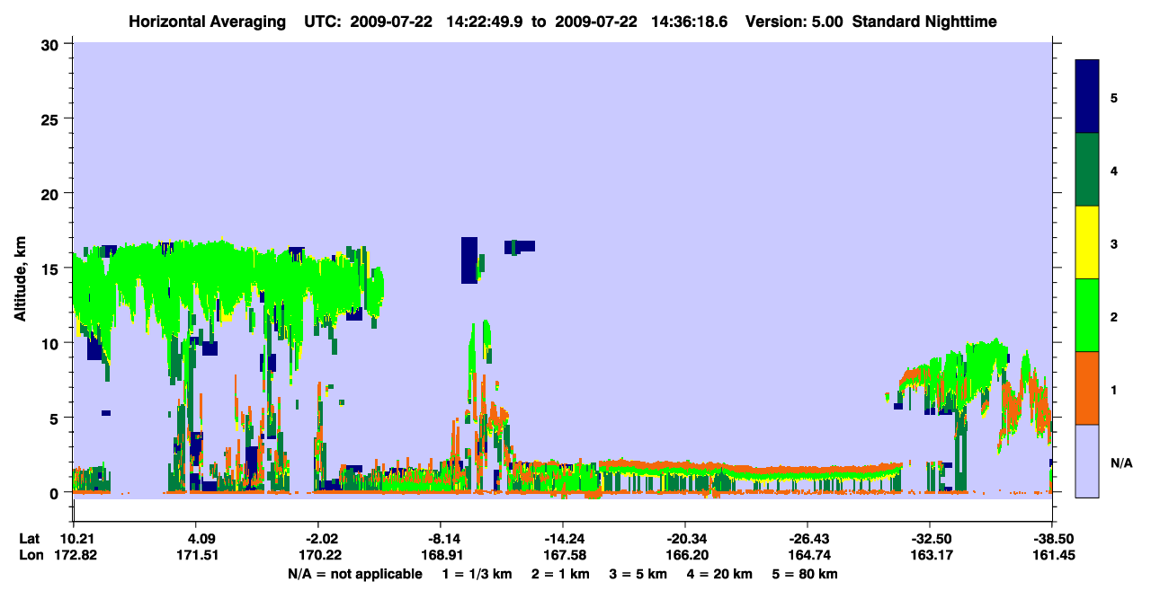Click longitude value '161.45'
This screenshot has height=599, width=1169.
point(1053,555)
